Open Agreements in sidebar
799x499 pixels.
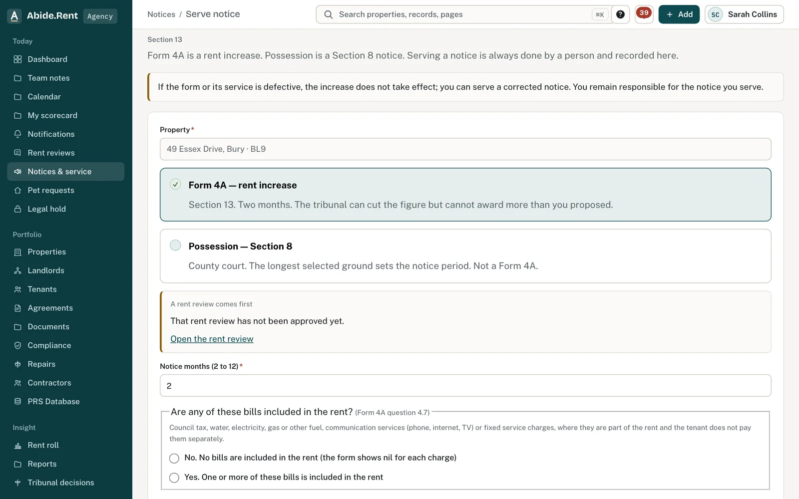(65, 308)
